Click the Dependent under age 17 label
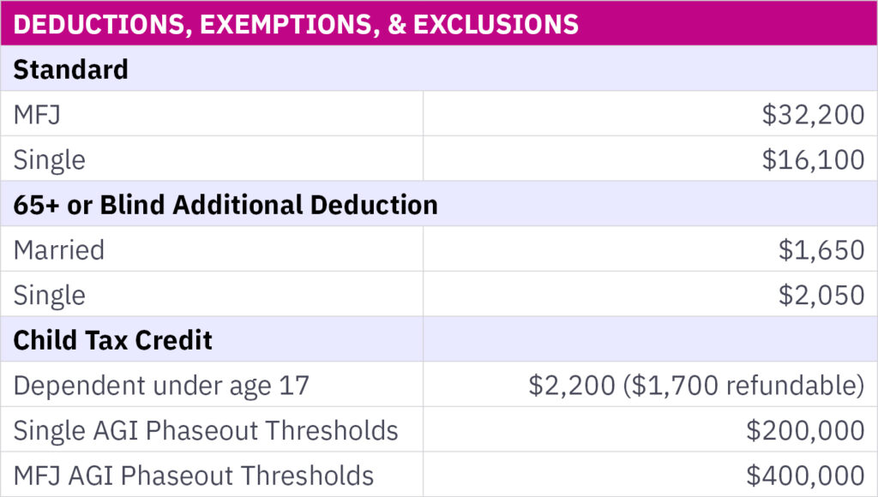 coord(161,385)
